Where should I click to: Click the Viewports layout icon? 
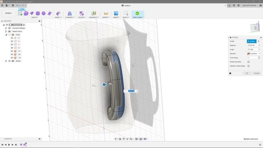[x=145, y=139]
